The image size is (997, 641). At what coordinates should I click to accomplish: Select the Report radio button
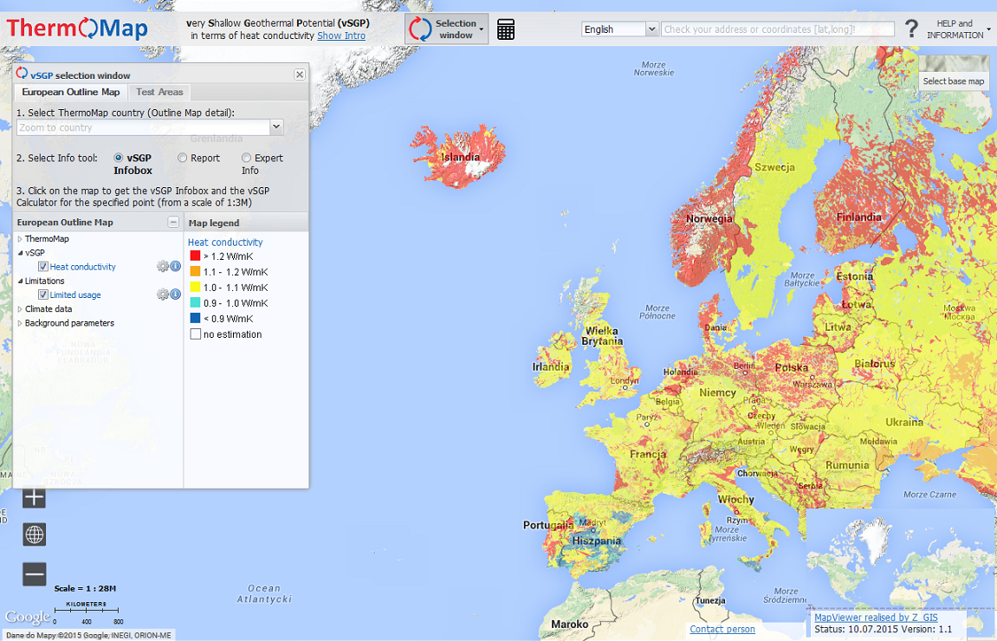coord(182,158)
